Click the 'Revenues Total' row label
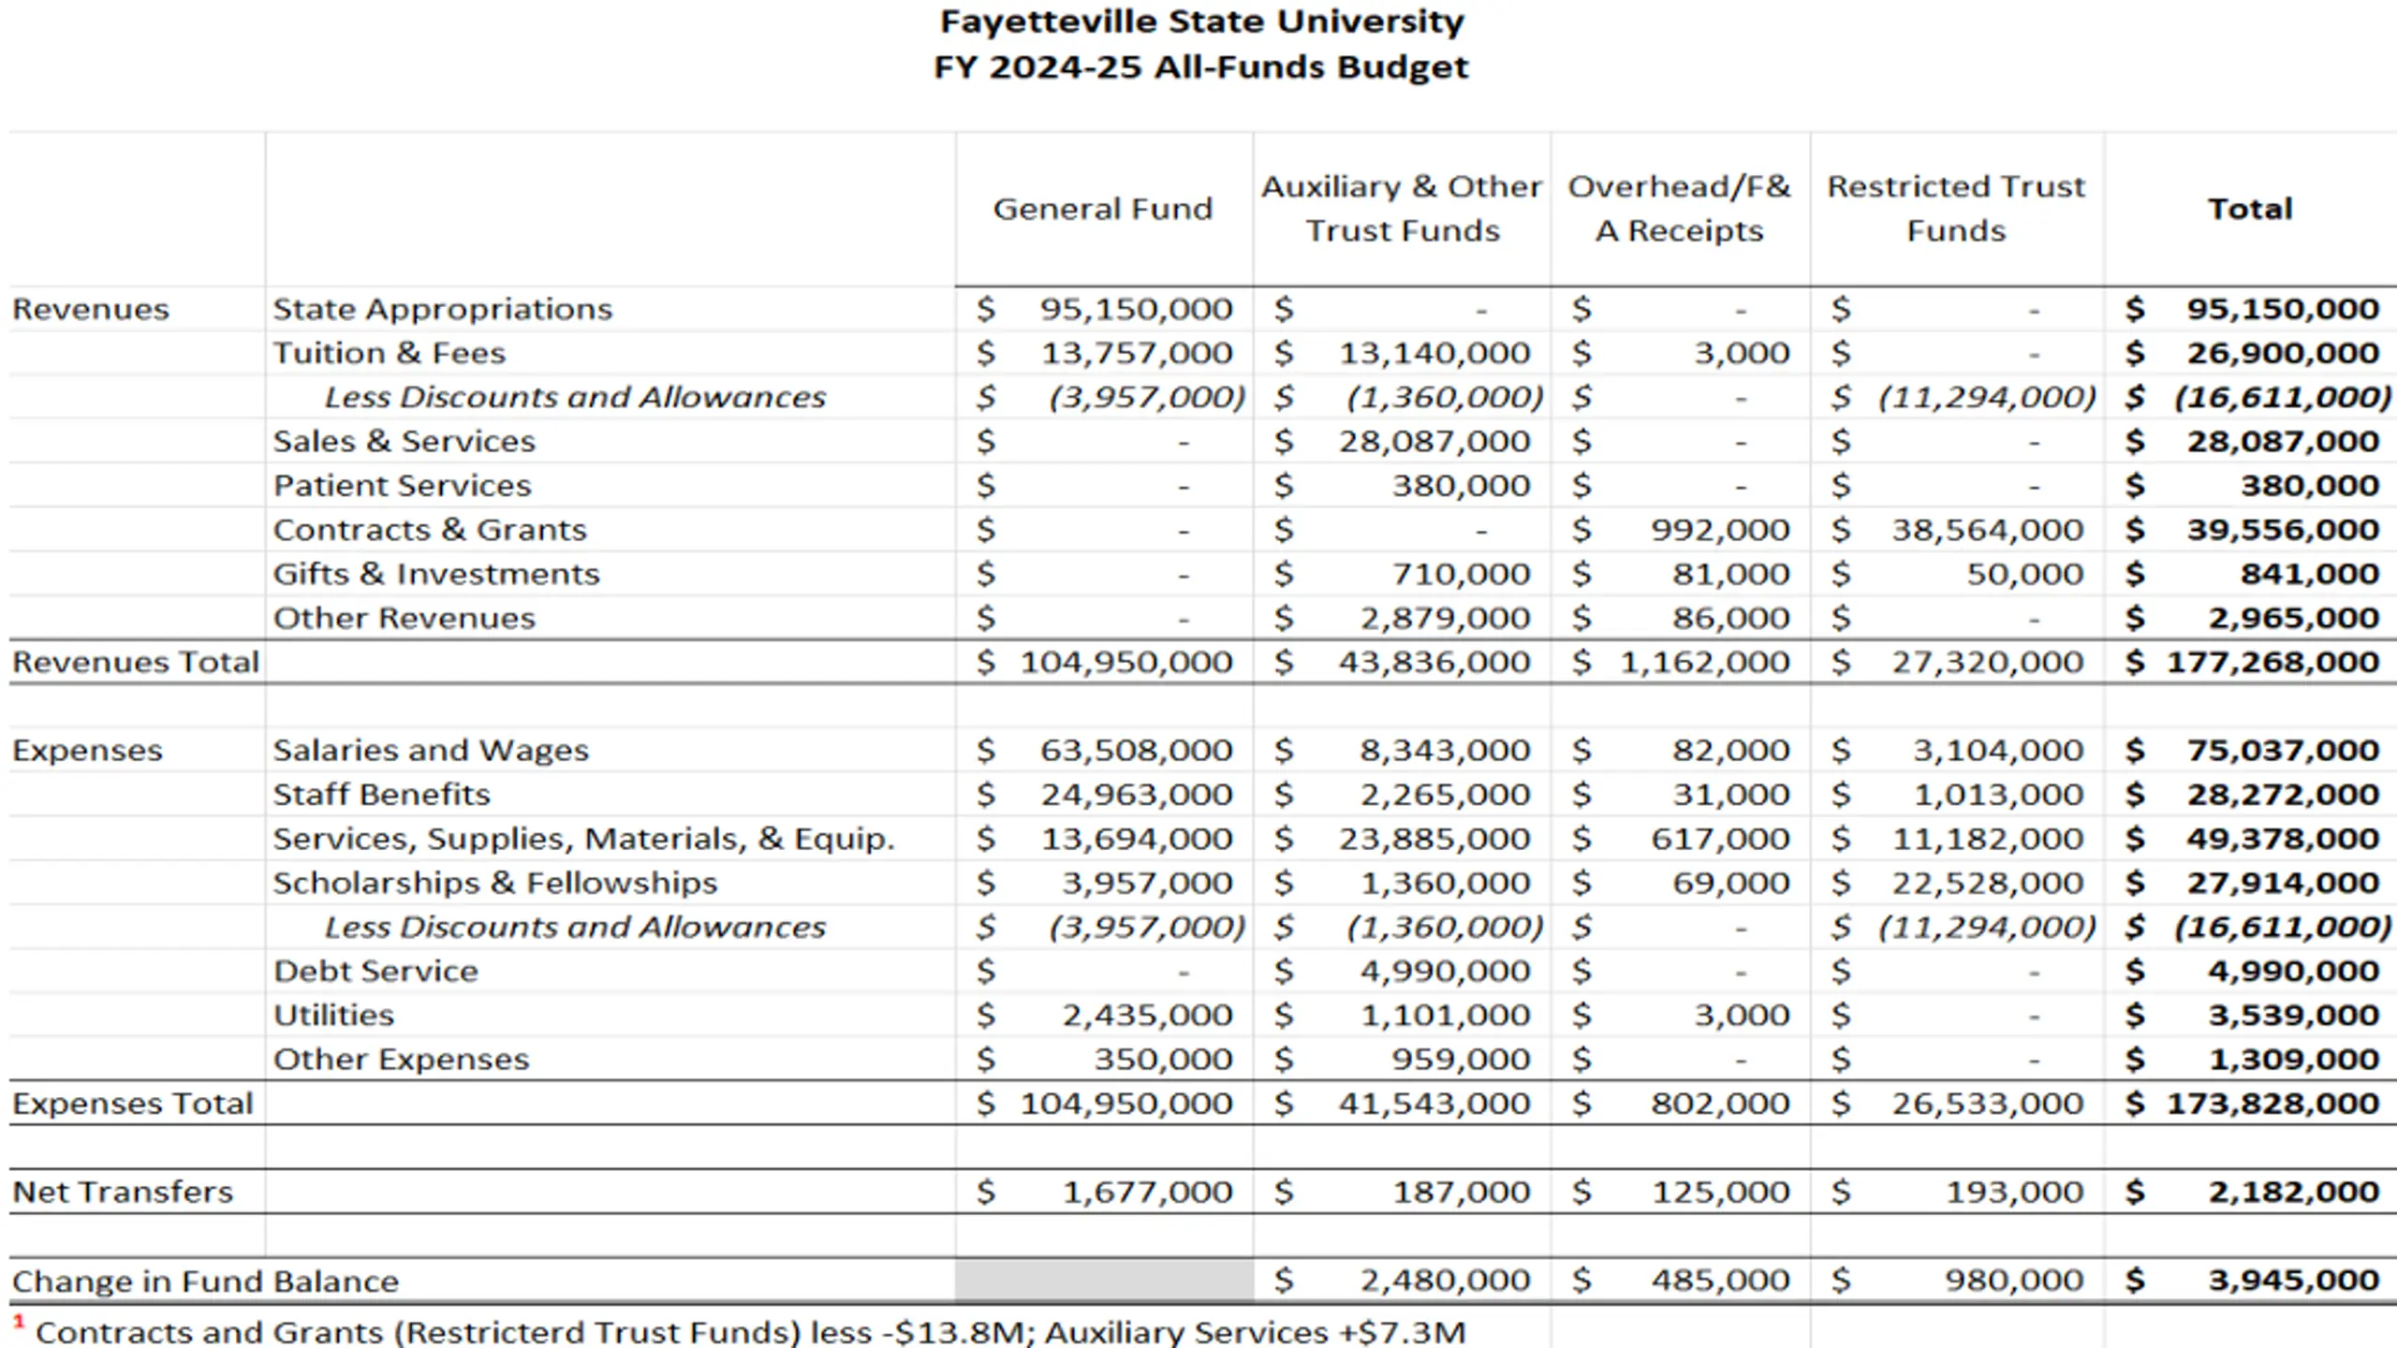 [136, 663]
